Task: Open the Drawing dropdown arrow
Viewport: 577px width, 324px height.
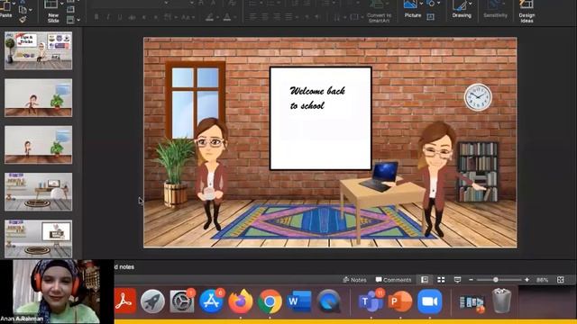Action: pyautogui.click(x=471, y=4)
